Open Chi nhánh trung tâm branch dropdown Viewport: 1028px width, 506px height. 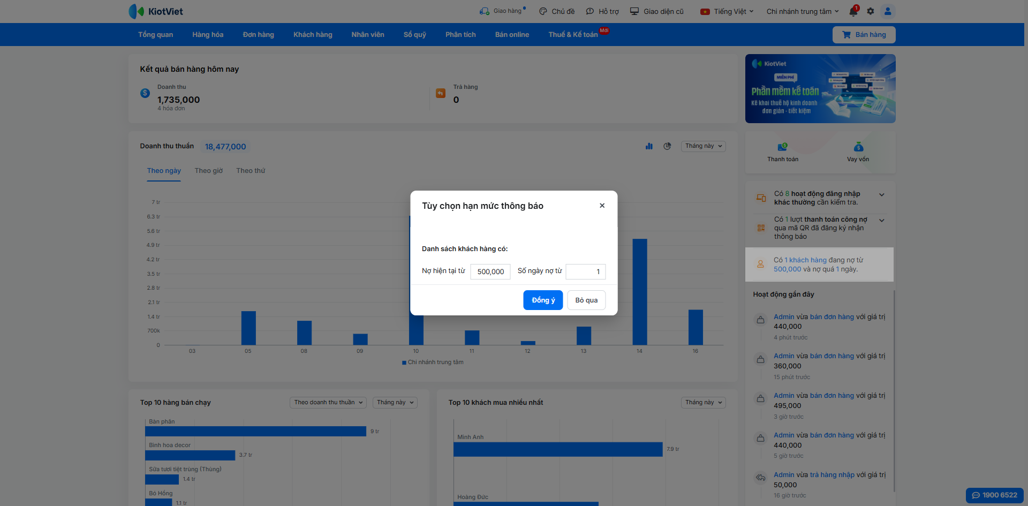pyautogui.click(x=803, y=11)
